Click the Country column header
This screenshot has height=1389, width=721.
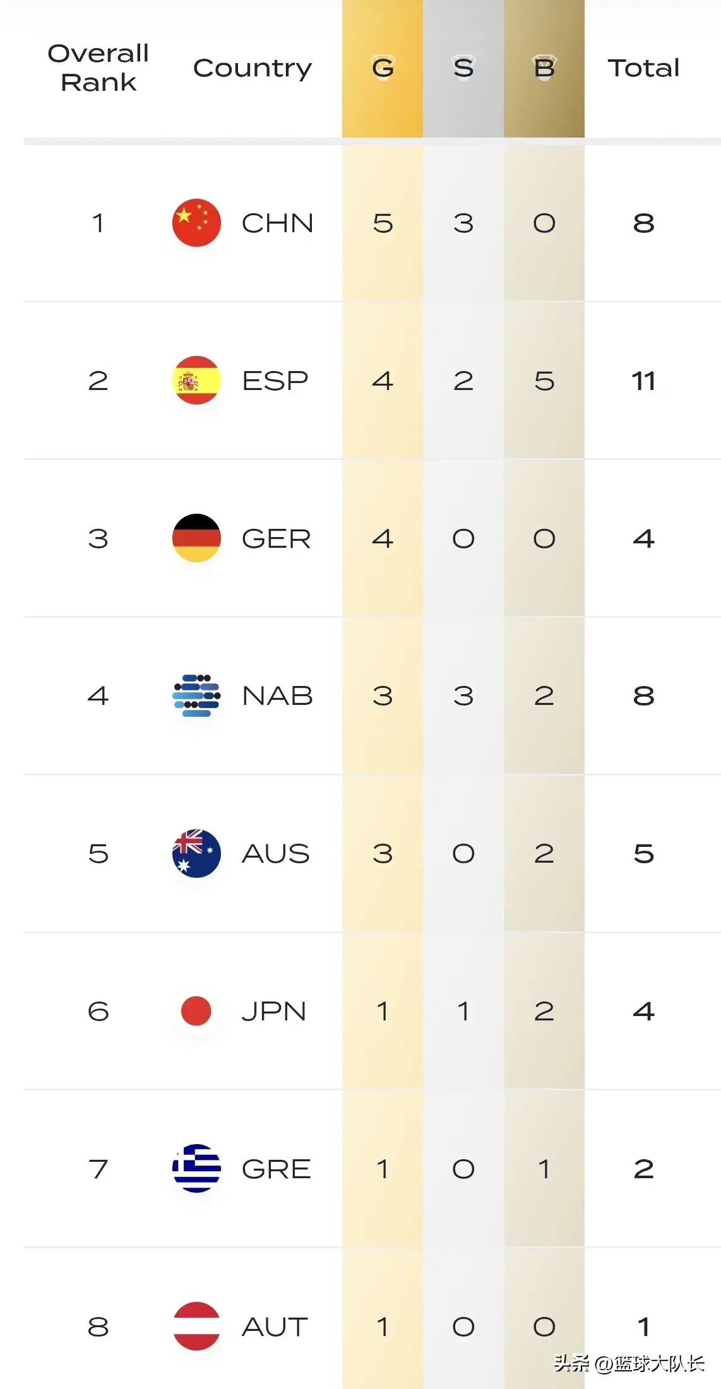pyautogui.click(x=253, y=69)
